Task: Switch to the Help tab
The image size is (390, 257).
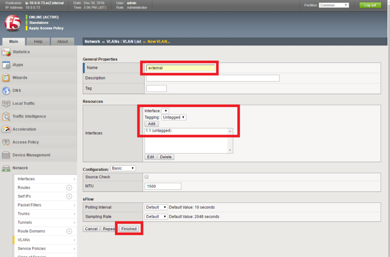Action: pyautogui.click(x=38, y=41)
